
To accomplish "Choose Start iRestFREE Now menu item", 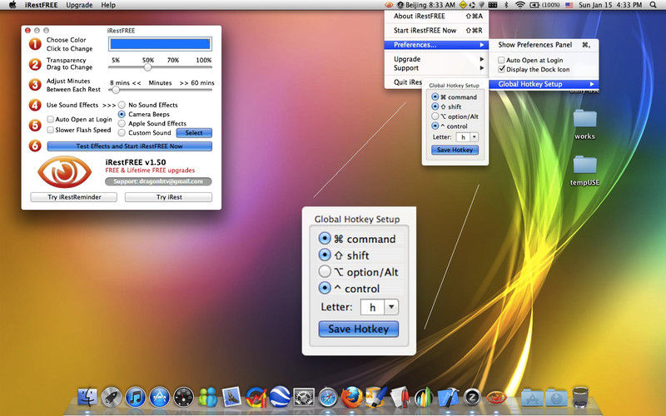I will (x=436, y=31).
